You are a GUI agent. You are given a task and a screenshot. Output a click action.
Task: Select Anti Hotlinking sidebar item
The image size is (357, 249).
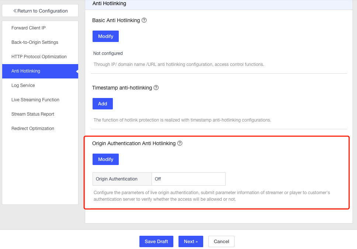tap(40, 71)
